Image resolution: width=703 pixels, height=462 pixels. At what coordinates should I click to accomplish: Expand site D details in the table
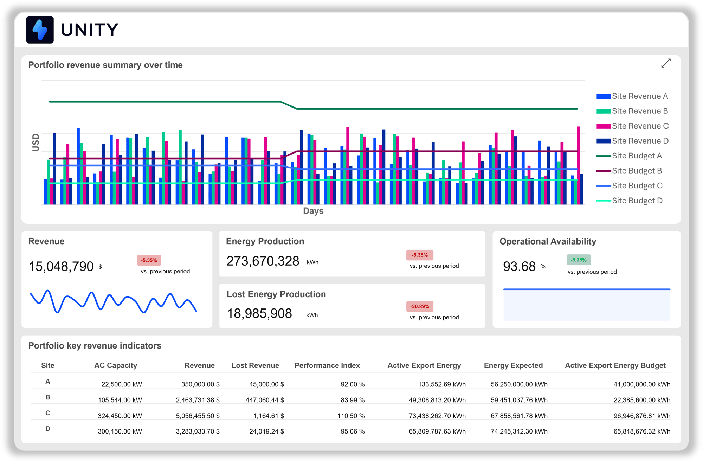point(48,429)
